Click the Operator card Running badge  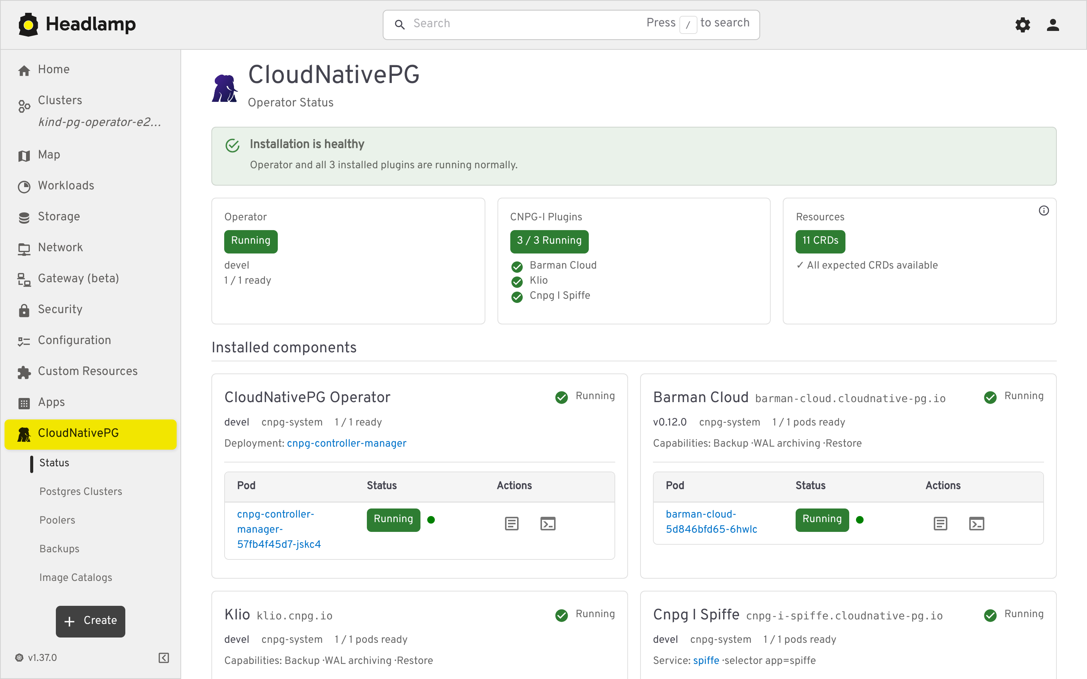click(x=251, y=241)
